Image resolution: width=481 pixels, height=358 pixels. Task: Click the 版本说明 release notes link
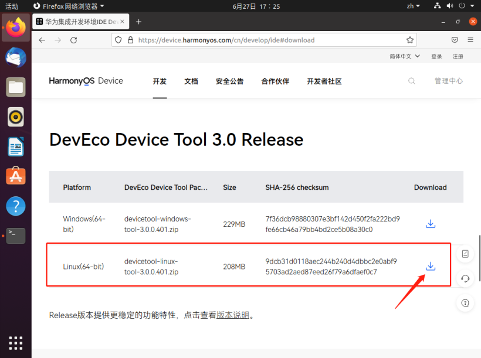233,315
